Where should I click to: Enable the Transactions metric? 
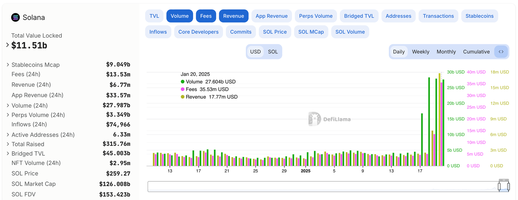438,16
